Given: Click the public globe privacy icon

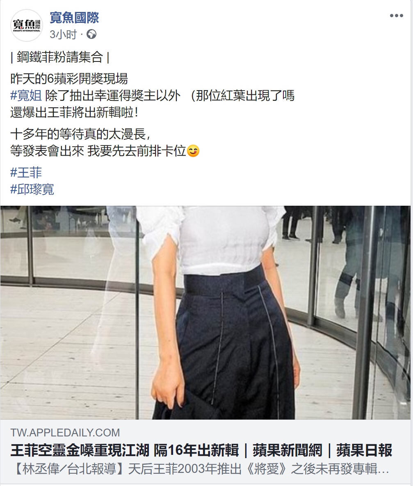Looking at the screenshot, I should pyautogui.click(x=91, y=34).
